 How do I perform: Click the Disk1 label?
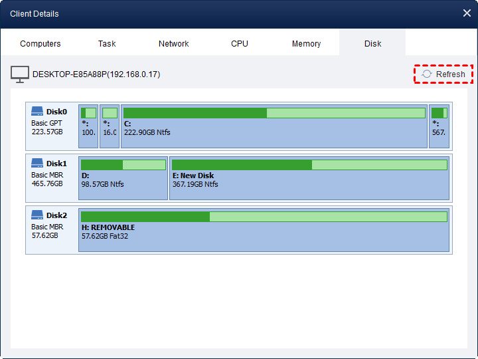click(x=56, y=164)
